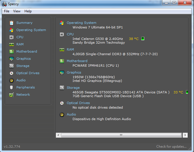Go to Operating System section in sidebar
194x152 pixels.
[x=31, y=30]
